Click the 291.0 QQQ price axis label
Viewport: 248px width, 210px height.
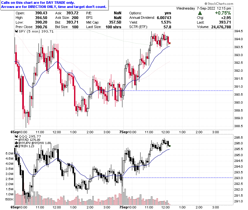(238, 201)
